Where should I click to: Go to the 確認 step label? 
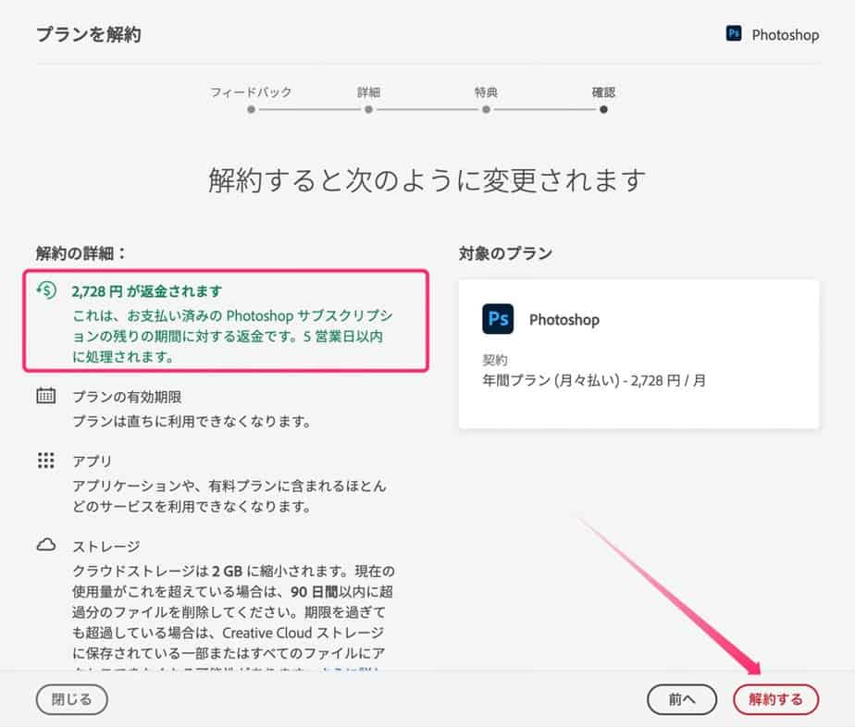pos(603,92)
